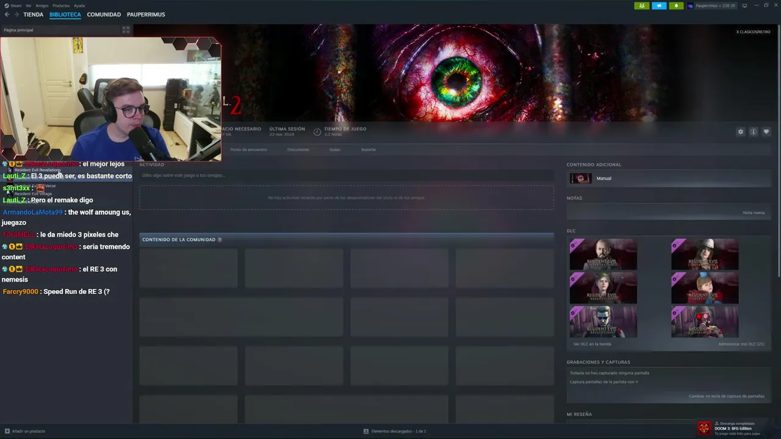781x439 pixels.
Task: Click Administrar mis DLC (21) link
Action: pos(741,344)
